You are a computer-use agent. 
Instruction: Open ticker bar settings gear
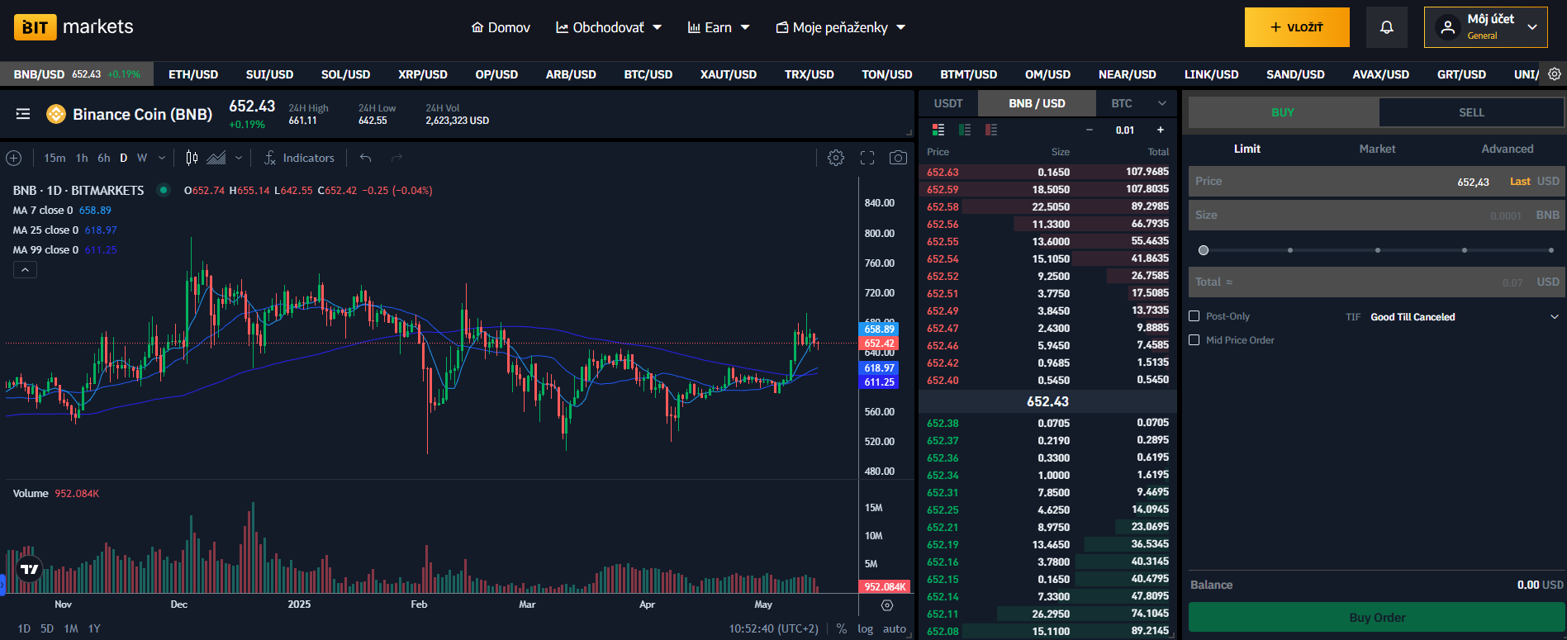(1554, 74)
